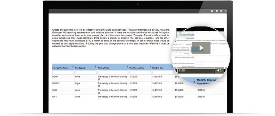Go to the Home icon
Viewport: 275px width, 116px height.
212,11
